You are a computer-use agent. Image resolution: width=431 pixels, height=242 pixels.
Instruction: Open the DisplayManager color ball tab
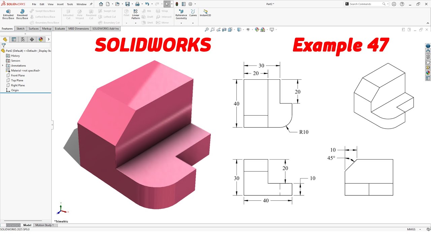(41, 39)
